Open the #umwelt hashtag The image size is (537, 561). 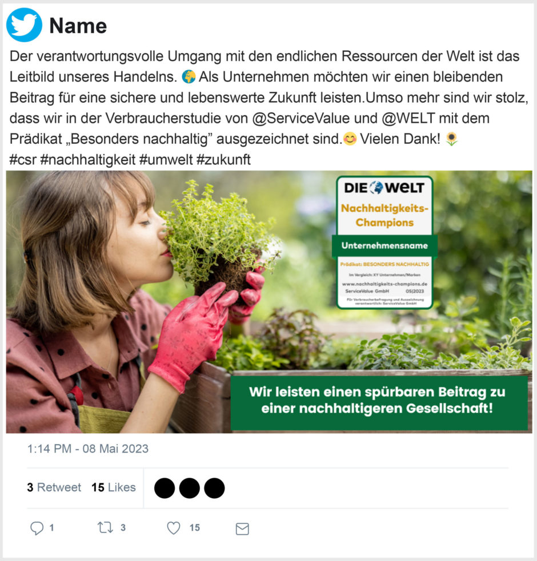(166, 160)
